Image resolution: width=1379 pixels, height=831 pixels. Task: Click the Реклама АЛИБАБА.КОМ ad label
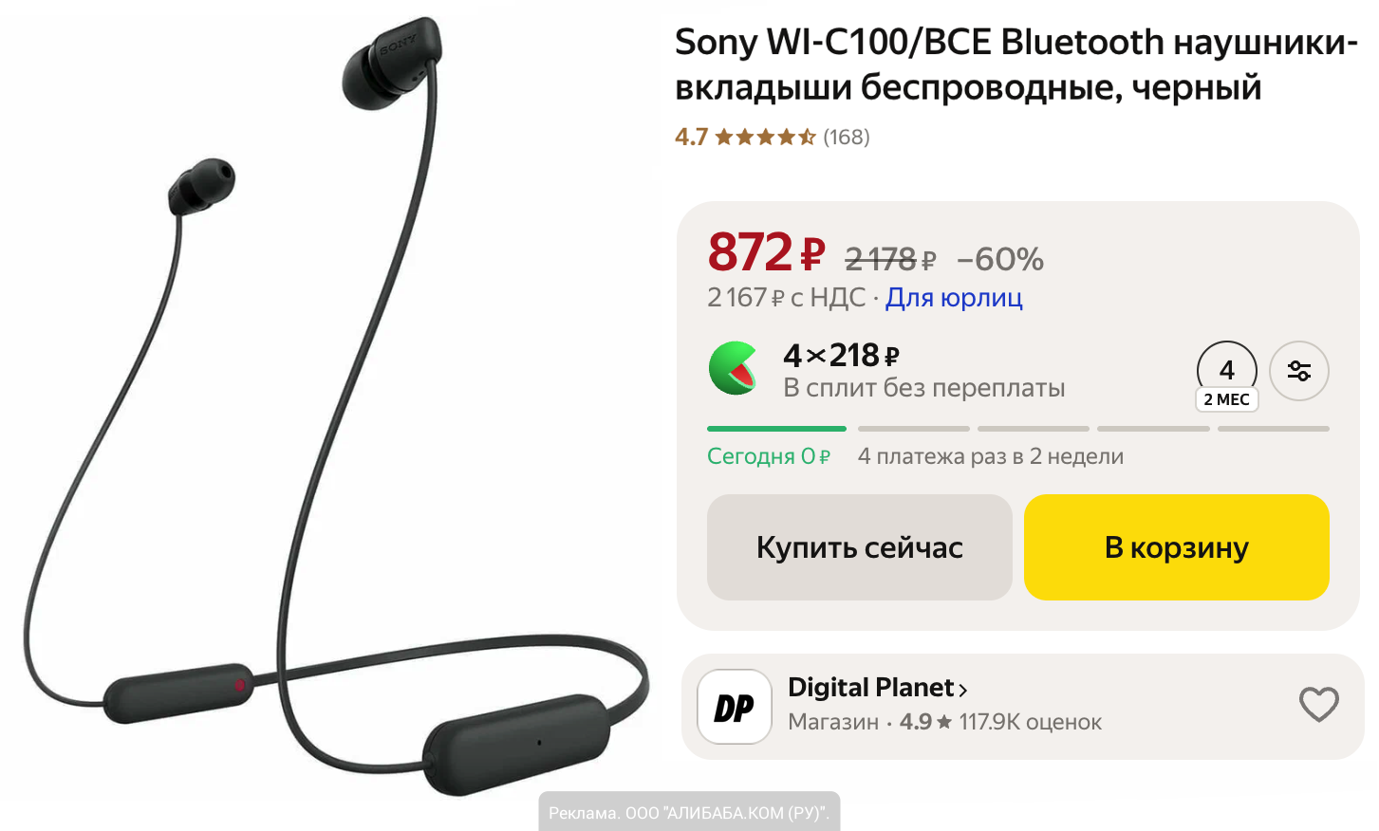(689, 812)
